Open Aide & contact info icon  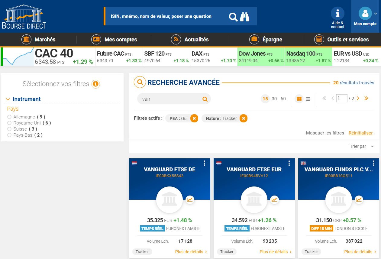[337, 13]
